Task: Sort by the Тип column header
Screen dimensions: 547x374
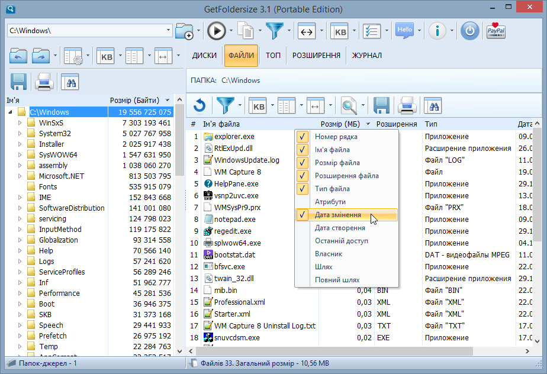Action: pos(431,124)
